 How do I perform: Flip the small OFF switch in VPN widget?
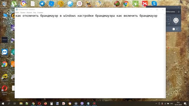[x=175, y=29]
